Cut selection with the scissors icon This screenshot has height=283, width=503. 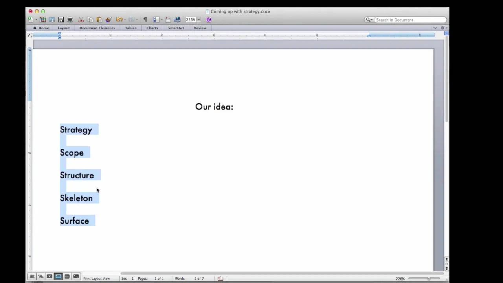click(x=81, y=20)
